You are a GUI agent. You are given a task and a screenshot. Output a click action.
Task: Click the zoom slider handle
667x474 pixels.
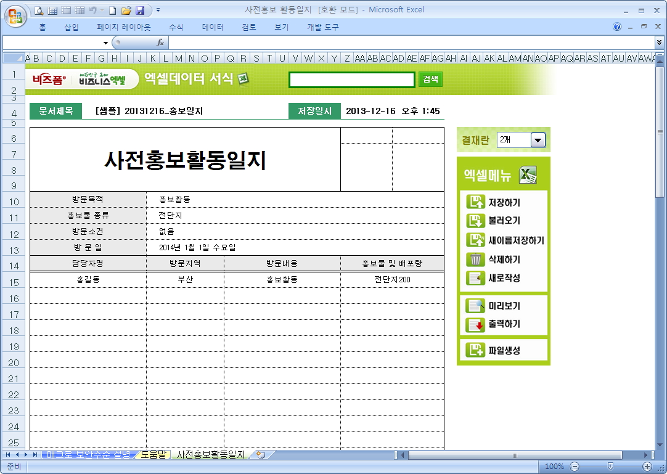610,467
